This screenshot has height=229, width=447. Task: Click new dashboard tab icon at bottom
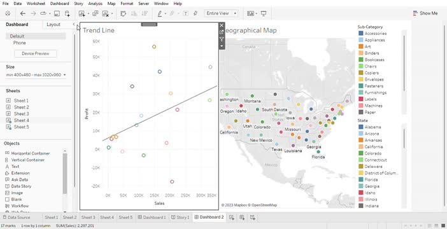242,218
